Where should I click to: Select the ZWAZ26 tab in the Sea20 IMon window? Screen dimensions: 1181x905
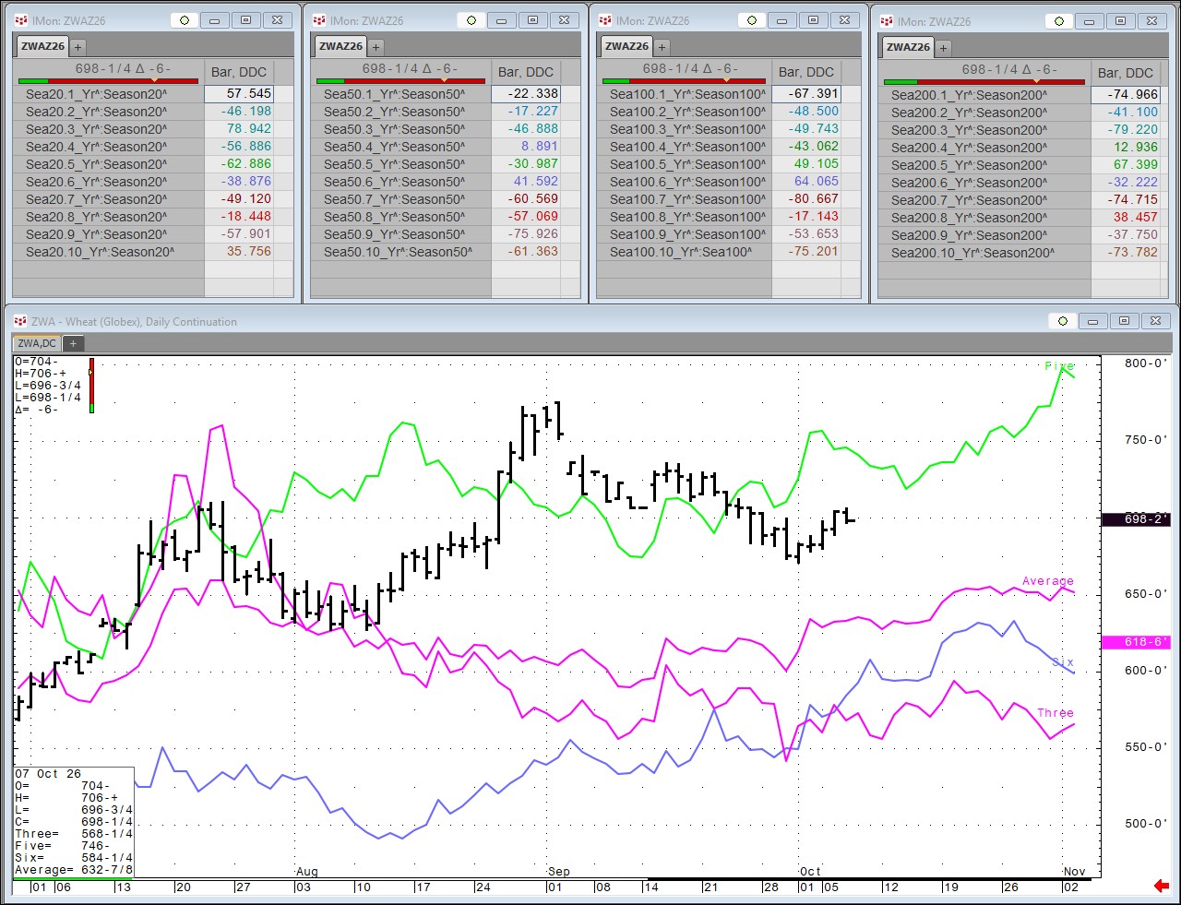tap(42, 46)
